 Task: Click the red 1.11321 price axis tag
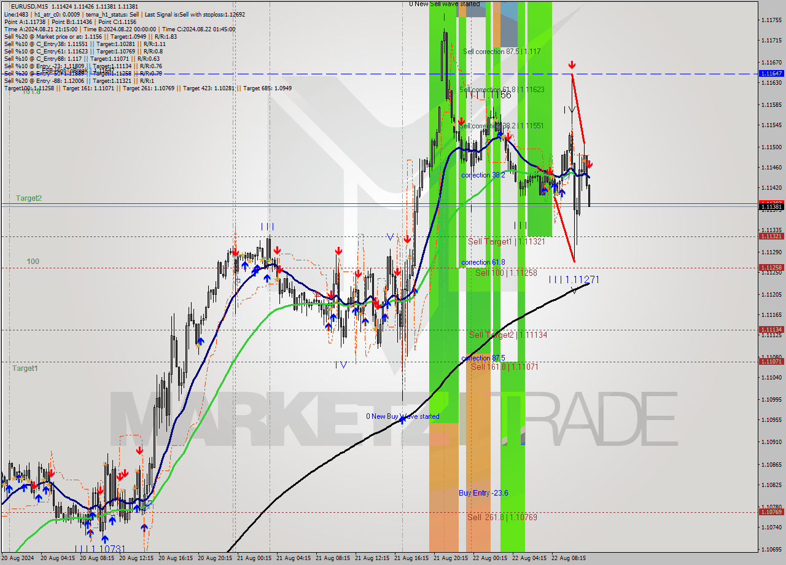[x=771, y=236]
